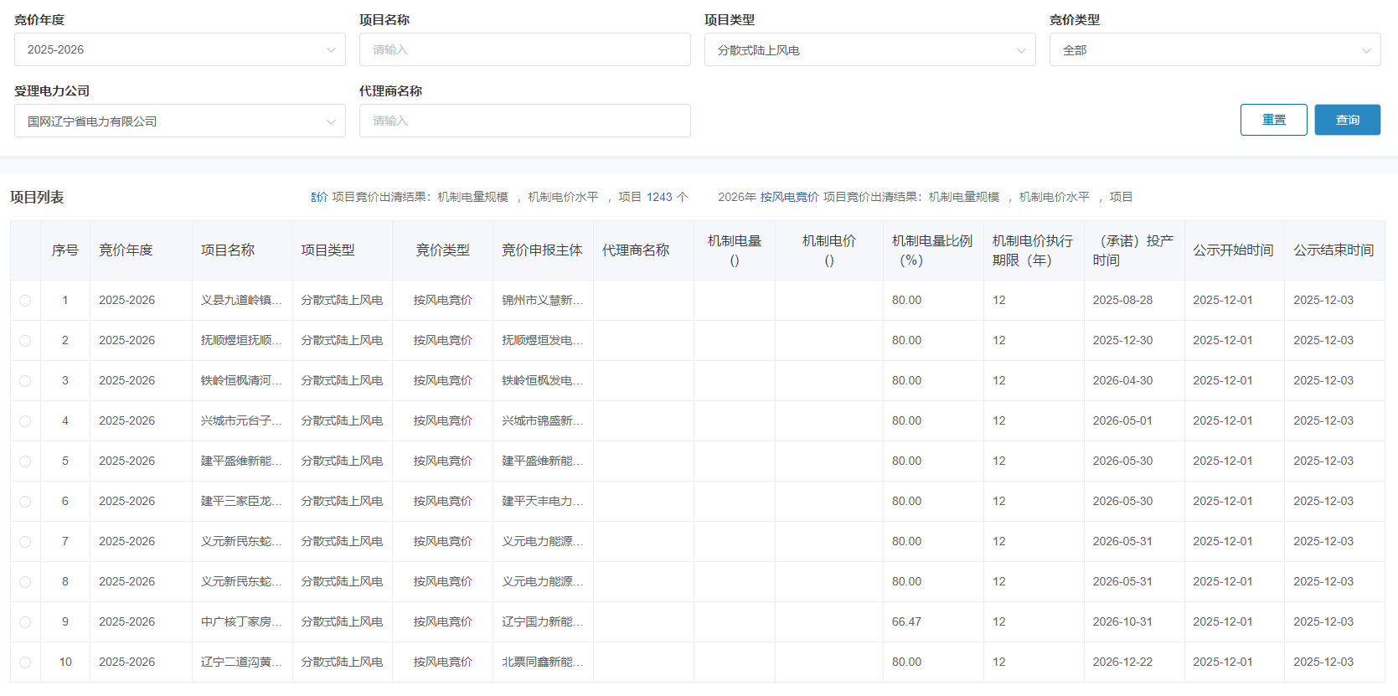Viewport: 1398px width, 696px height.
Task: Click the 项目列表 section title
Action: coord(37,198)
